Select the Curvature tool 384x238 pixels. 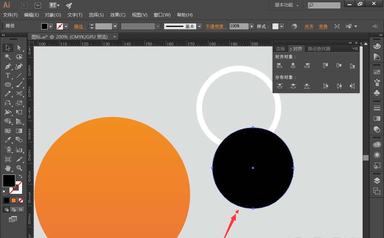pyautogui.click(x=19, y=66)
